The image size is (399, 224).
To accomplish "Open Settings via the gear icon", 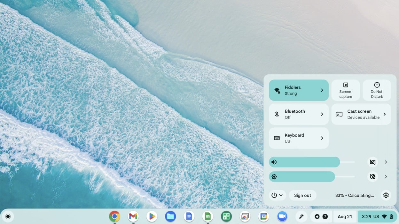I will coord(386,195).
